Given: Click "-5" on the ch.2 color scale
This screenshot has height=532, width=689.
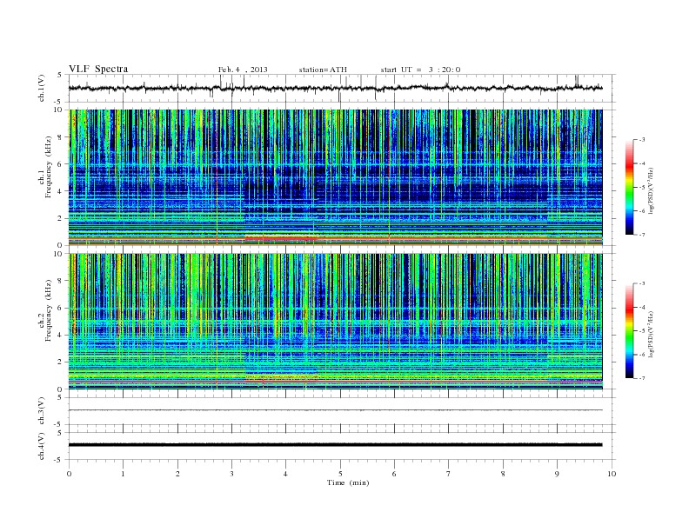Looking at the screenshot, I should tap(642, 331).
